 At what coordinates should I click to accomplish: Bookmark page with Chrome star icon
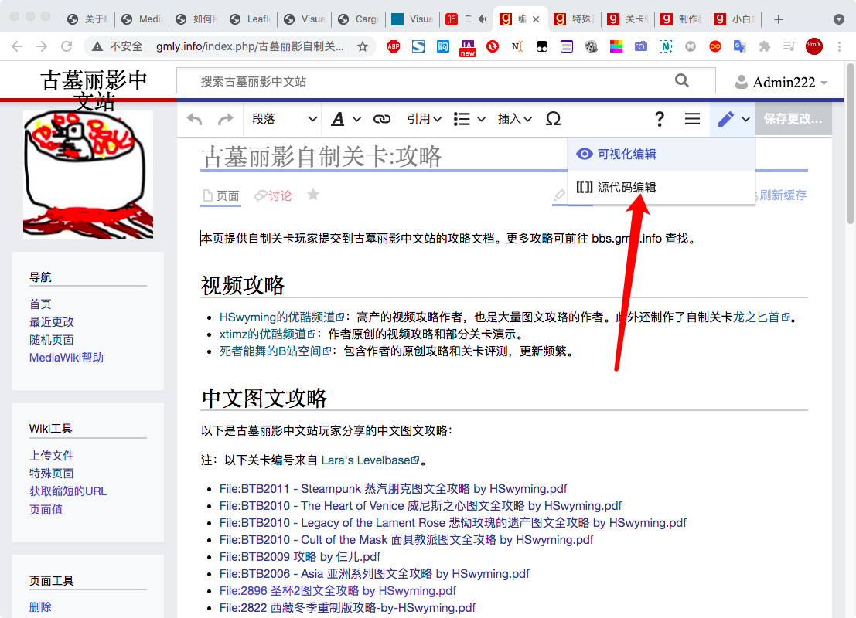click(362, 46)
